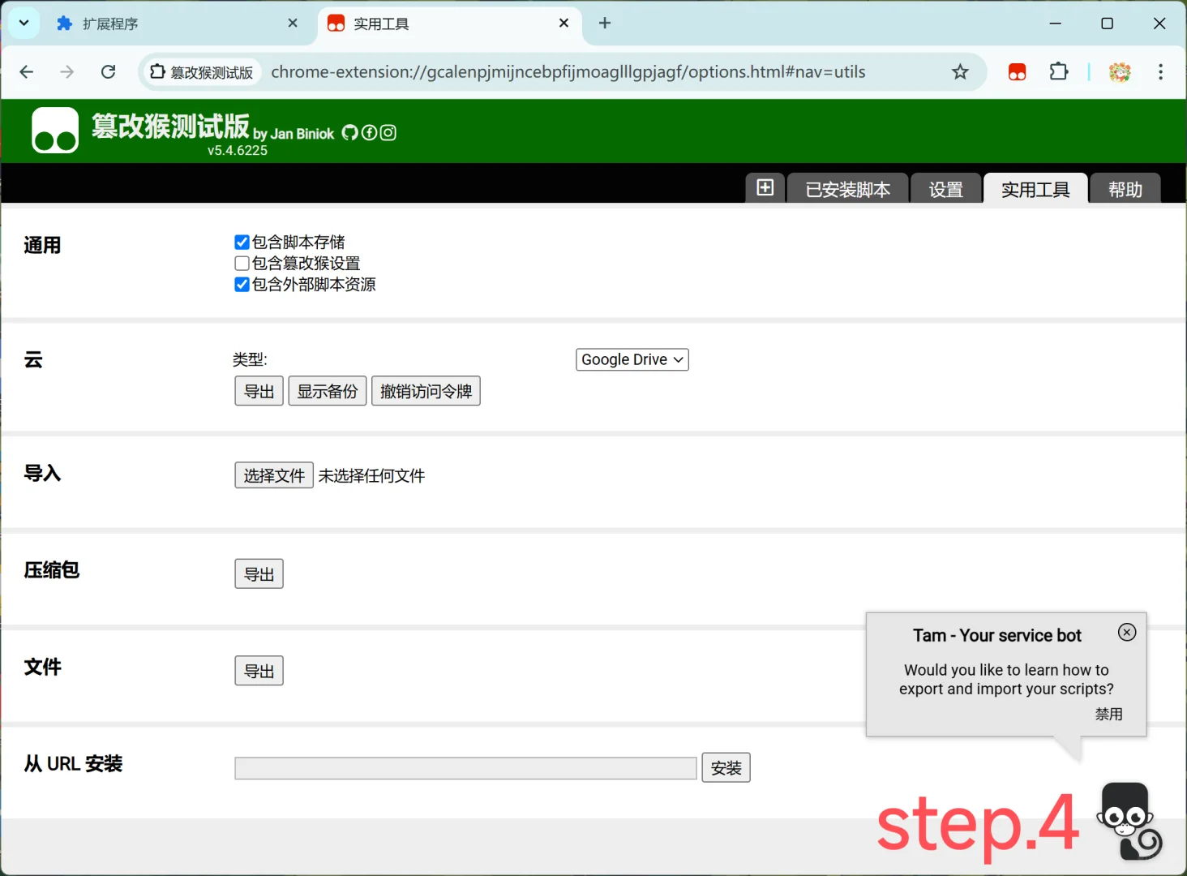
Task: Open the Chrome profile avatar
Action: pyautogui.click(x=1120, y=72)
